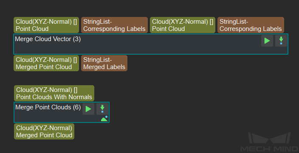The image size is (299, 153).
Task: Click empty canvas right of Merge Point Clouds step
Action: [x=172, y=112]
